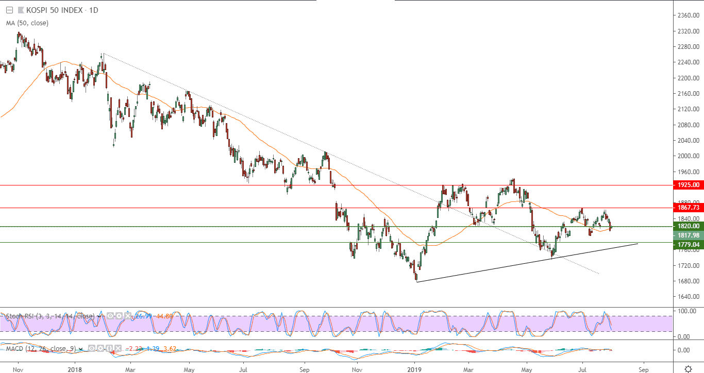The image size is (704, 373).
Task: Click the 2000.00 price axis value
Action: tap(688, 156)
